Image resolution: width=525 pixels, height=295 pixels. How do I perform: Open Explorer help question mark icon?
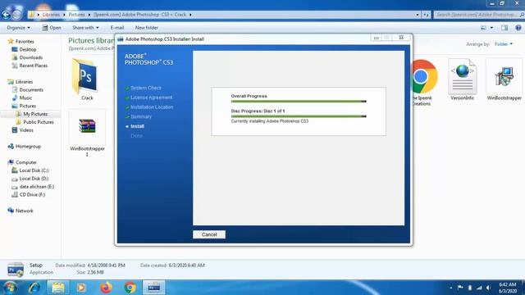click(x=518, y=28)
